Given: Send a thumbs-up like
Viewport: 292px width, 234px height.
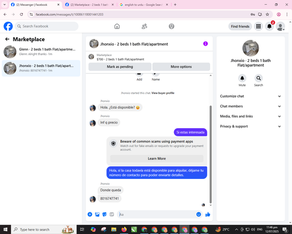Looking at the screenshot, I should (x=208, y=214).
